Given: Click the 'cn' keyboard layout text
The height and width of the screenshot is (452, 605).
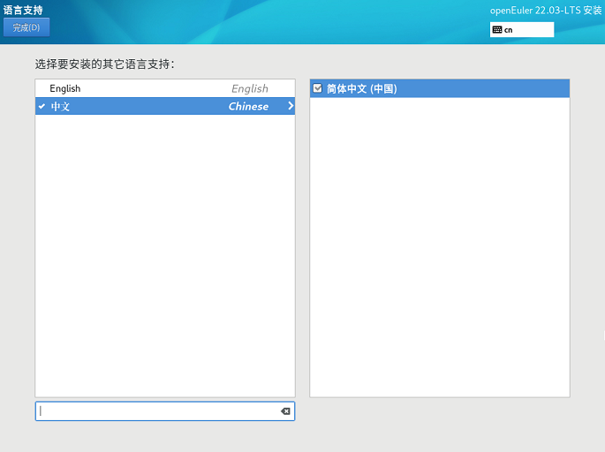Looking at the screenshot, I should (509, 30).
